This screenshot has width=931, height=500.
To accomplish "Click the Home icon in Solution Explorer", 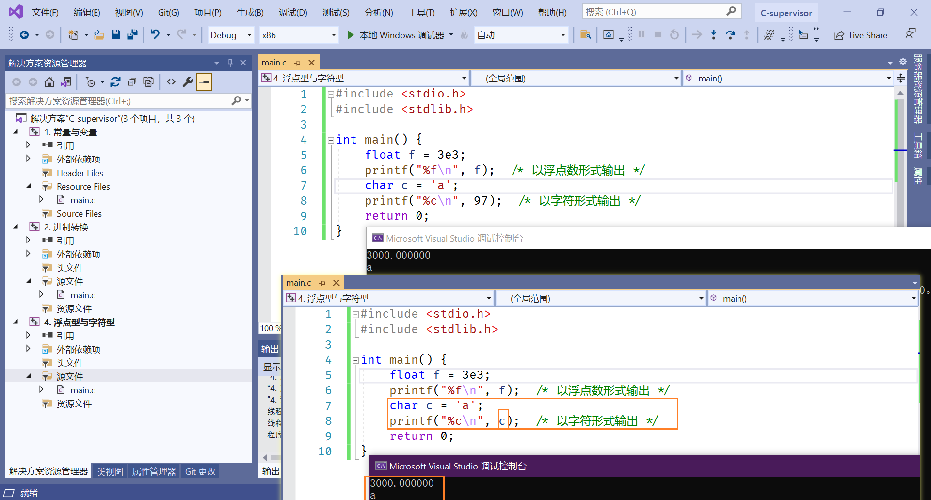I will tap(49, 82).
